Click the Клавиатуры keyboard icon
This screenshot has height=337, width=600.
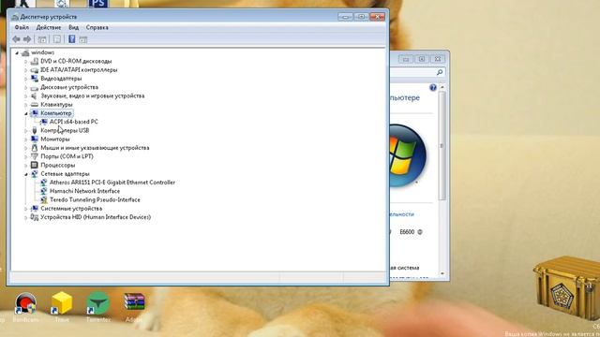click(35, 104)
